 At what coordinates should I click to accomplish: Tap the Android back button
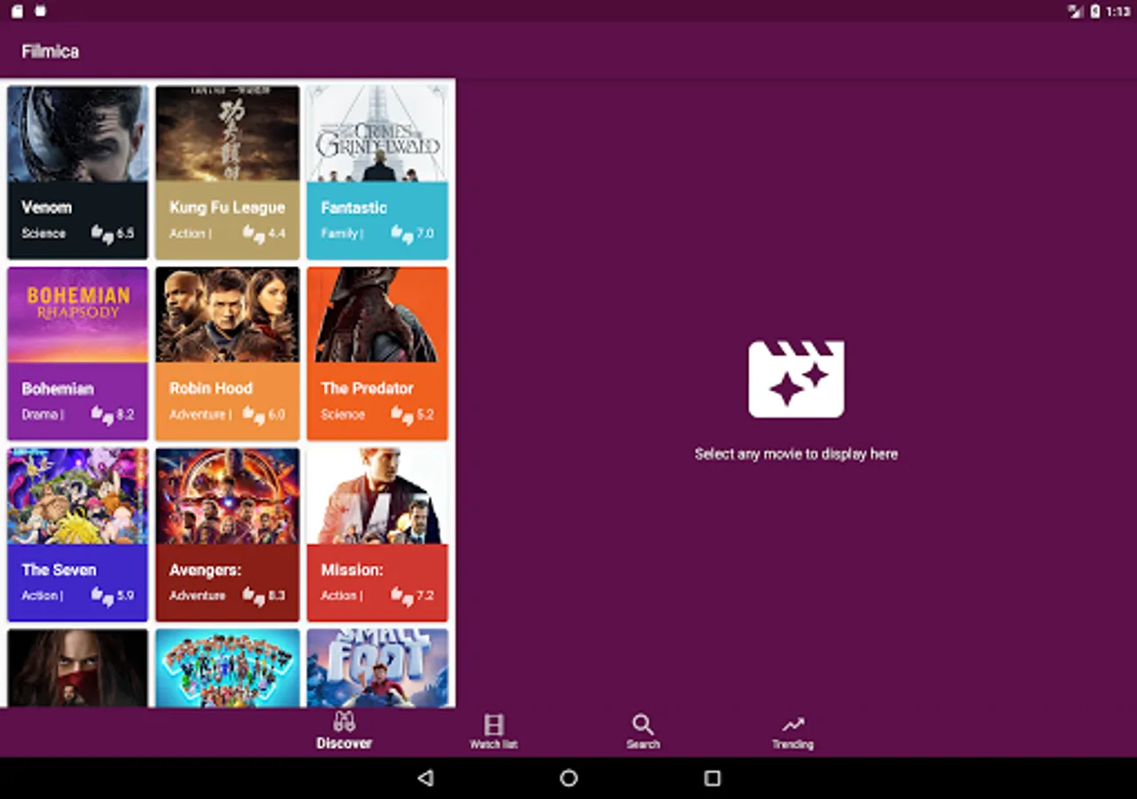pyautogui.click(x=425, y=779)
